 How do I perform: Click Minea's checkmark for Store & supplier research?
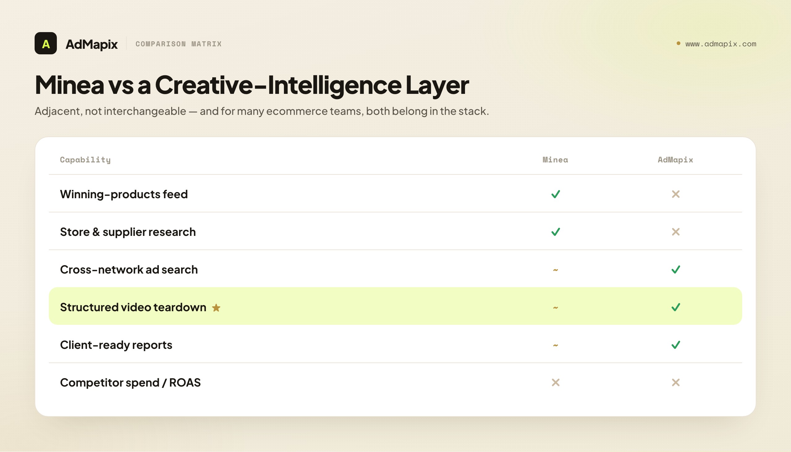tap(556, 232)
